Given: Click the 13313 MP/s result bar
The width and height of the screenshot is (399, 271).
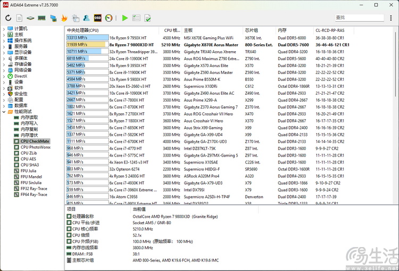Looking at the screenshot, I should coord(88,38).
